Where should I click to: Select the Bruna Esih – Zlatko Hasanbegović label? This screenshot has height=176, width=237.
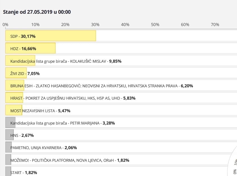(102, 86)
